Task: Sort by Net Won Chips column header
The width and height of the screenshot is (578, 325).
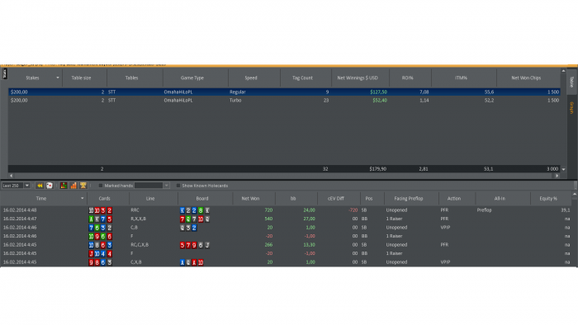Action: coord(526,78)
